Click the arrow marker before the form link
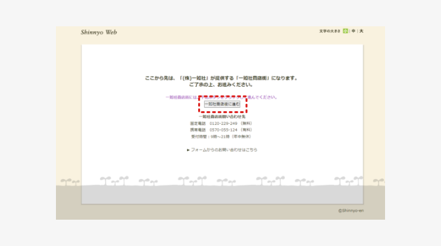Image resolution: width=441 pixels, height=246 pixels. tap(188, 150)
